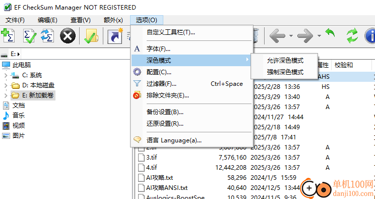Click the 2025/7/8 17:41 date cell
Screen dimensions: 375x199
274,137
